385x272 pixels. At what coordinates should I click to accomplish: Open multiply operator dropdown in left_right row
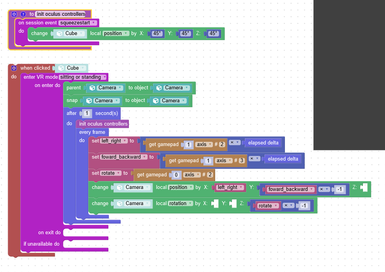point(235,142)
